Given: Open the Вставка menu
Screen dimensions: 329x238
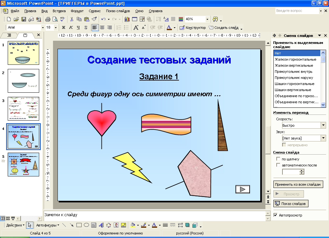Looking at the screenshot, I should (x=59, y=11).
